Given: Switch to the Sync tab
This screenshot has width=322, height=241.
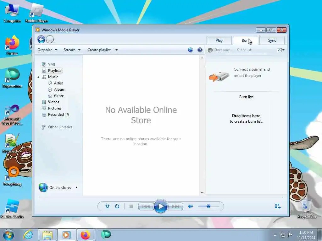Looking at the screenshot, I should [272, 40].
